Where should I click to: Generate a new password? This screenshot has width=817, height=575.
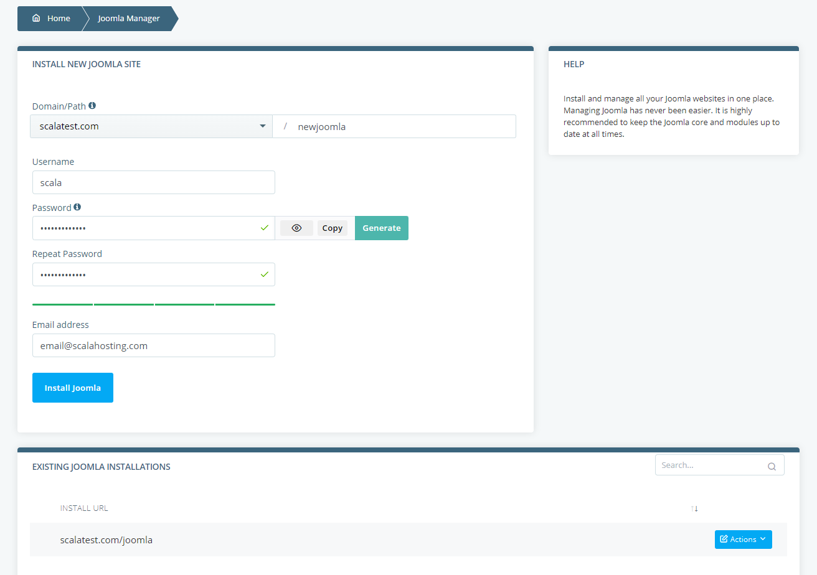tap(382, 228)
